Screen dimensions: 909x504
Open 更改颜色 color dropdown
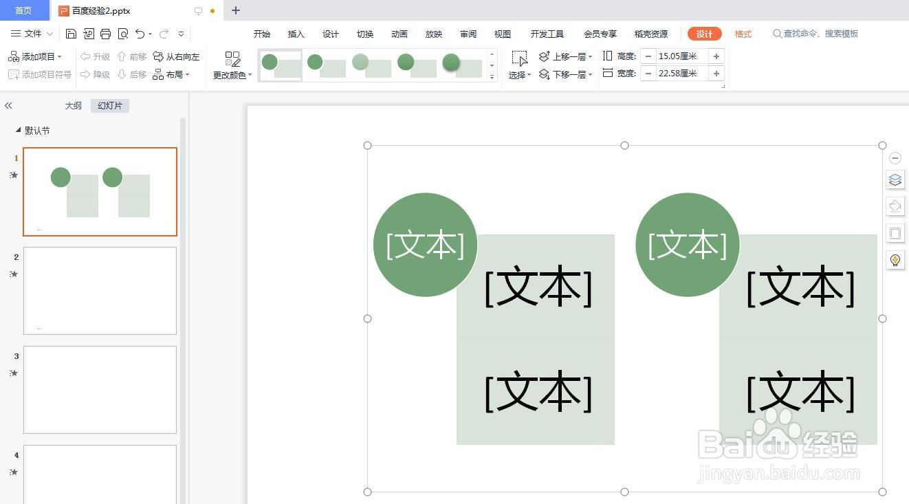pyautogui.click(x=232, y=66)
